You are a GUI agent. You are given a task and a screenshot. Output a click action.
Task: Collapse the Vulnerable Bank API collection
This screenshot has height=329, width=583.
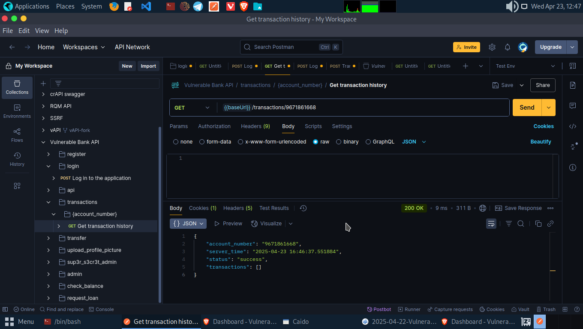pos(43,142)
